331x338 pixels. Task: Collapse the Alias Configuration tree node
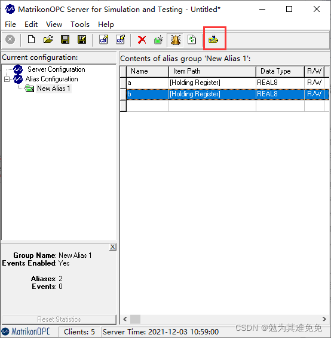click(x=7, y=80)
